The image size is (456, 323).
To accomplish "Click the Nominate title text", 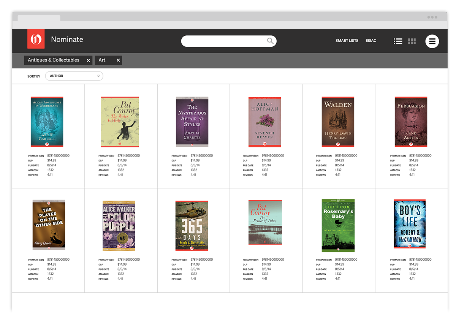I will (x=67, y=40).
